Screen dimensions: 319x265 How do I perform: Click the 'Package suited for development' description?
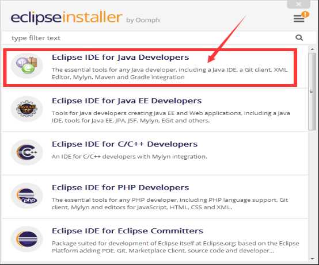pyautogui.click(x=176, y=247)
